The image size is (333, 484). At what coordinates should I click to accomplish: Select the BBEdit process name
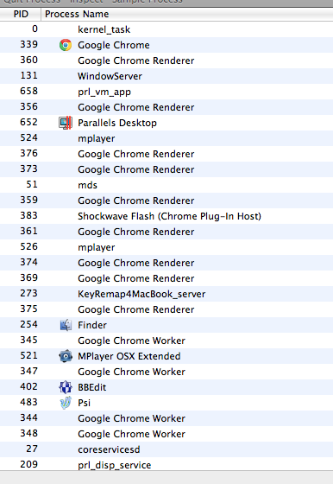pos(91,387)
